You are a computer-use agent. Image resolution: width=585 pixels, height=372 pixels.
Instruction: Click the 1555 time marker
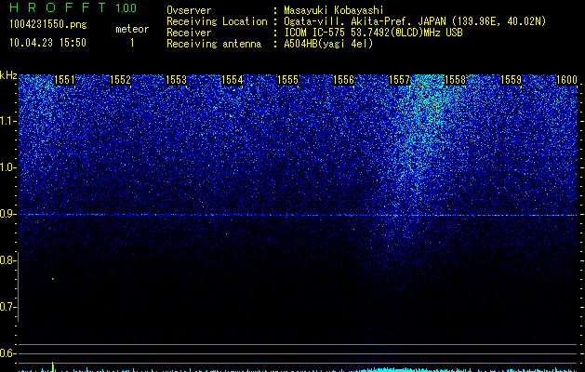[288, 80]
